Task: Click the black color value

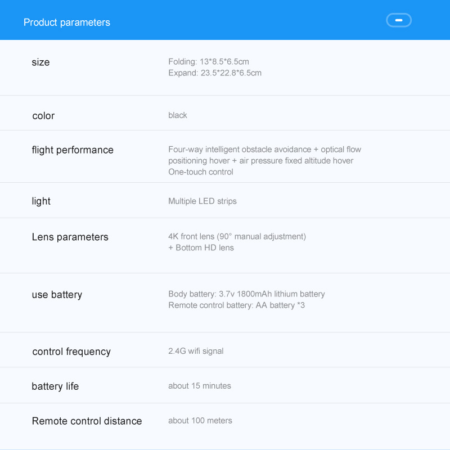Action: 178,115
